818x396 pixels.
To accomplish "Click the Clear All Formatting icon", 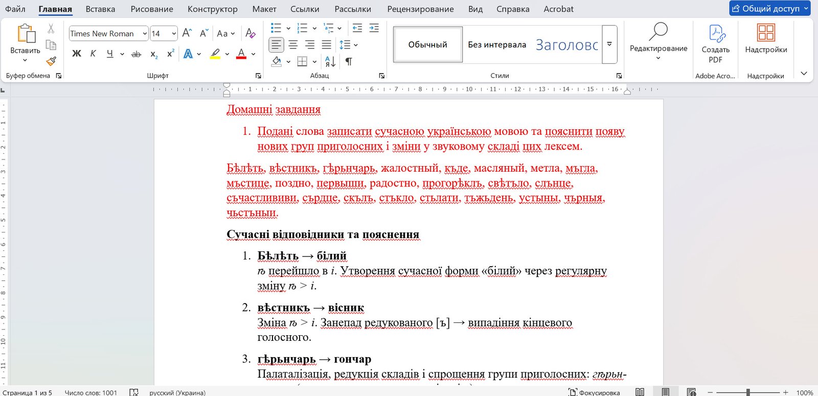I will tap(250, 33).
